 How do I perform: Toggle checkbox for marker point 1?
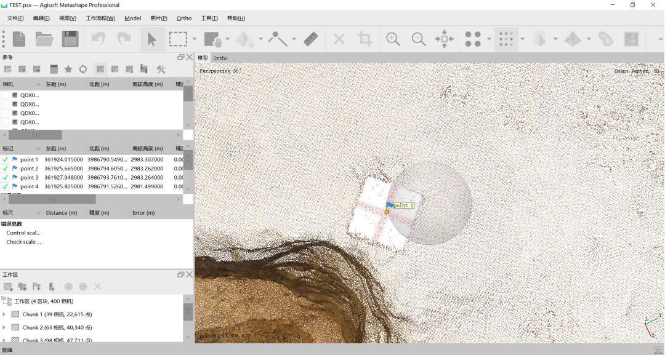[x=5, y=160]
